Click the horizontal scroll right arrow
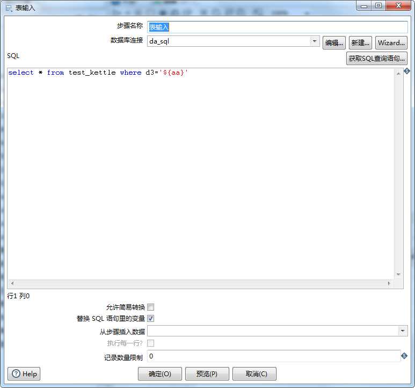415x388 pixels. click(x=389, y=283)
